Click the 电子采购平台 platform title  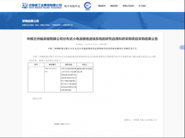click(x=72, y=6)
